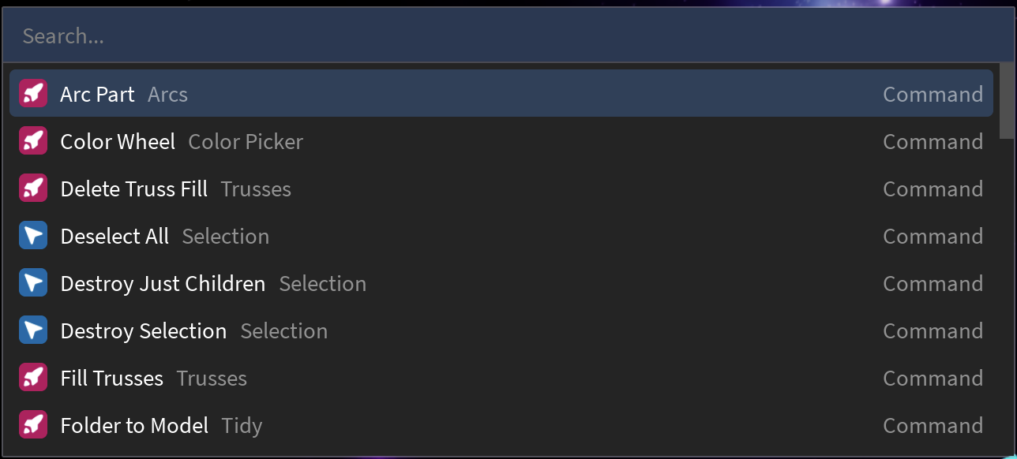Click the rocket icon next to Folder to Model
Screen dimensions: 1017x459
[x=33, y=424]
